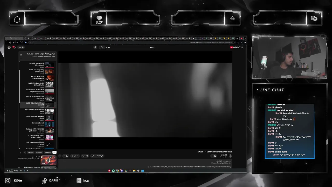Viewport: 332px width, 187px height.
Task: Click the Save bookmark button
Action: pyautogui.click(x=66, y=156)
